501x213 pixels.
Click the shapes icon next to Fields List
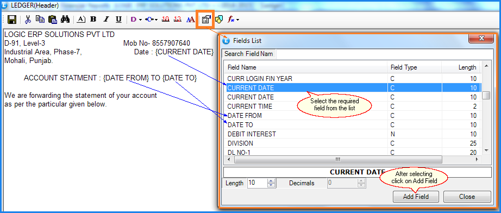click(219, 20)
